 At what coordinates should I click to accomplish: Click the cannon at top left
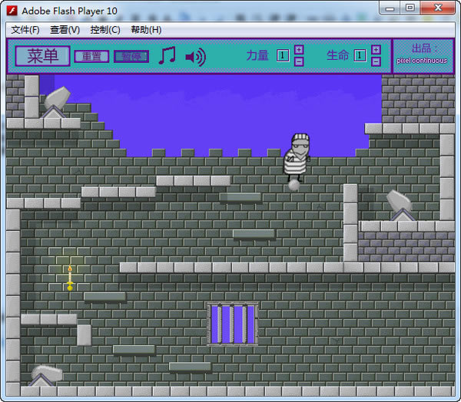[x=55, y=102]
